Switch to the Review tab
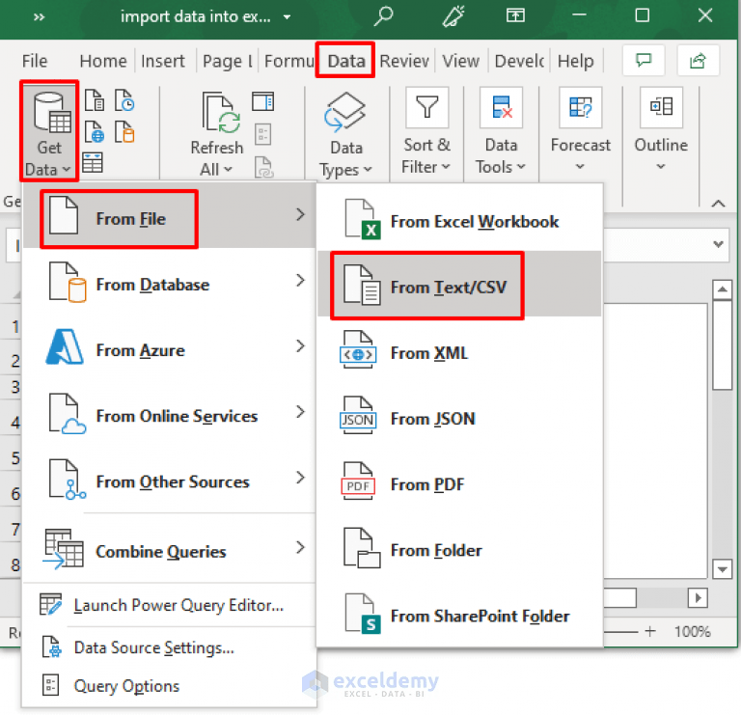The image size is (741, 715). click(x=404, y=61)
